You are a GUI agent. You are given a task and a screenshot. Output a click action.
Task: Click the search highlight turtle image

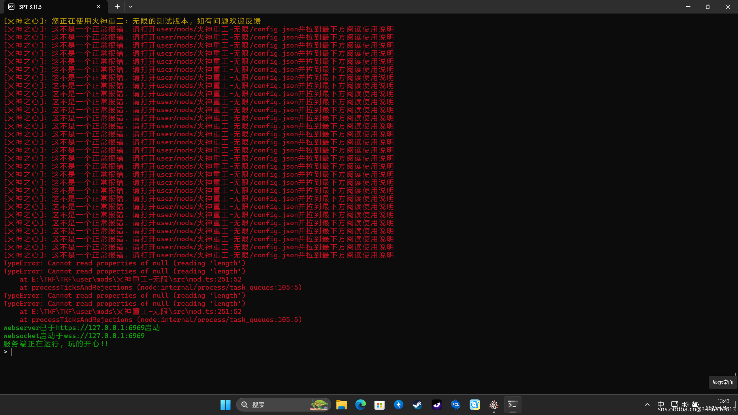coord(319,405)
